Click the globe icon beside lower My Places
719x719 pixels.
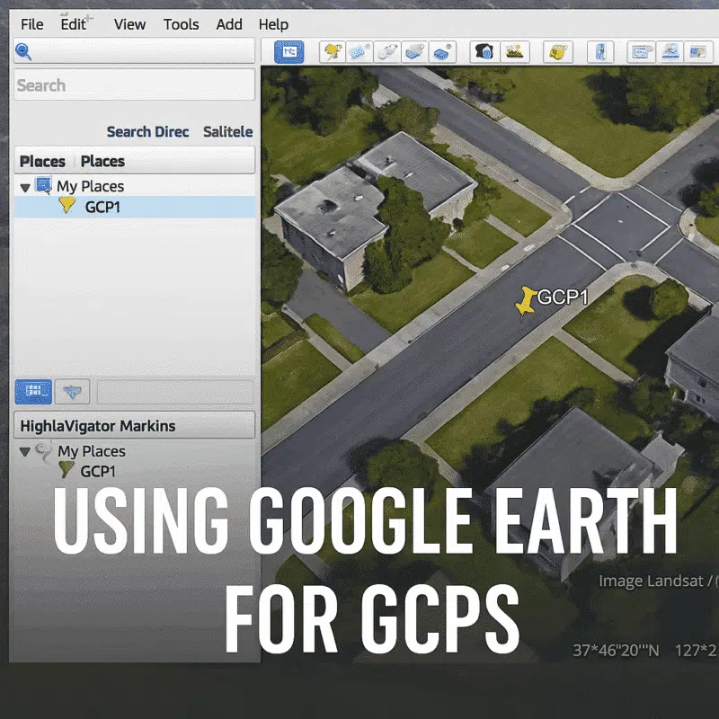44,450
